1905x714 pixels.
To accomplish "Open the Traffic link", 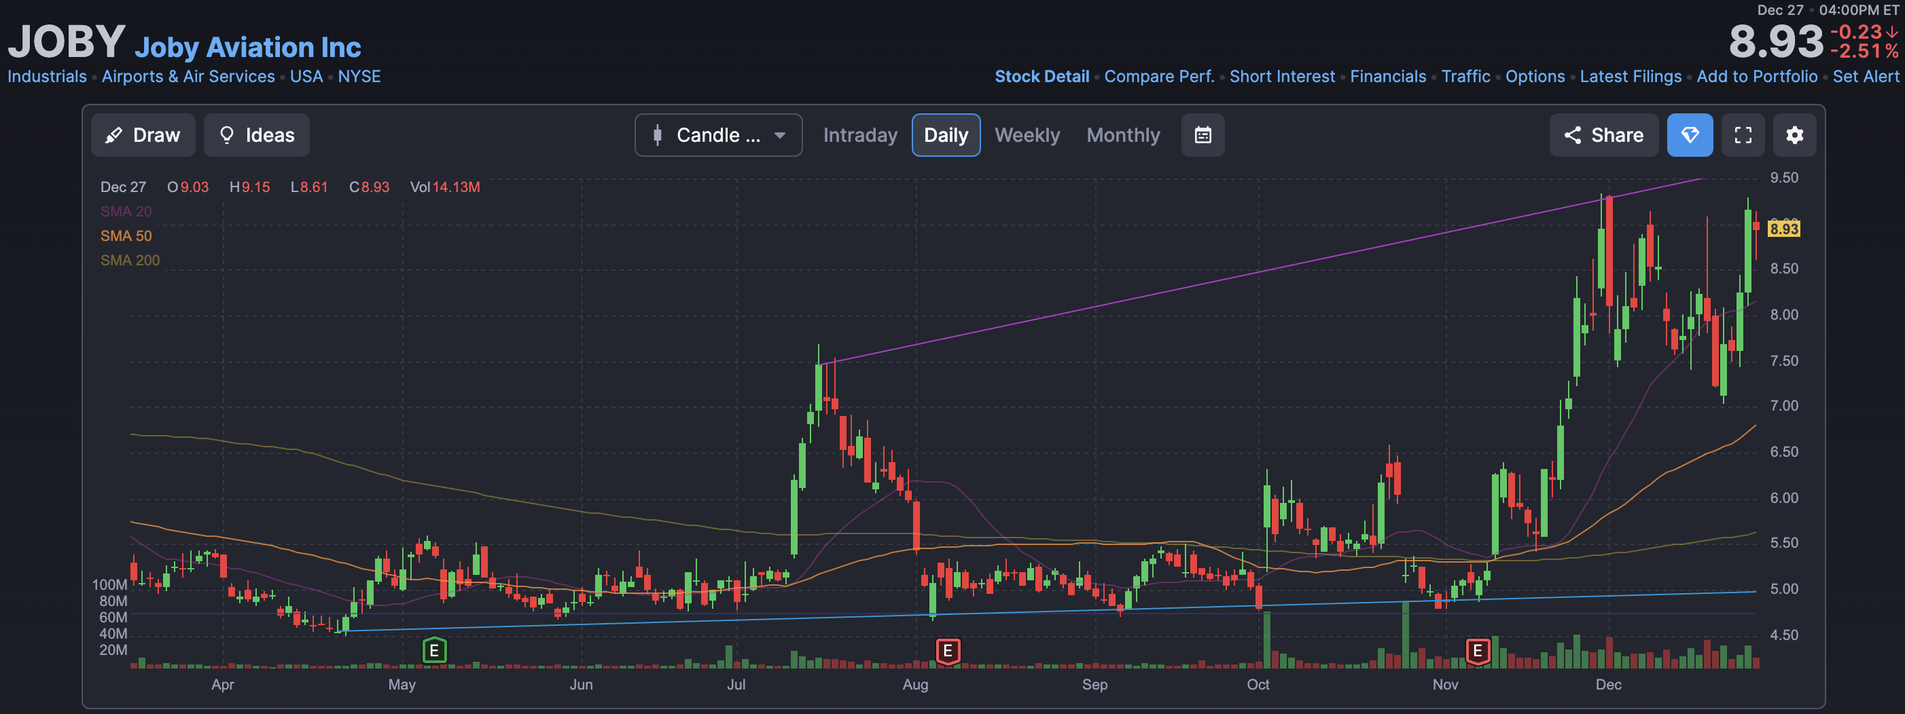I will tap(1465, 77).
